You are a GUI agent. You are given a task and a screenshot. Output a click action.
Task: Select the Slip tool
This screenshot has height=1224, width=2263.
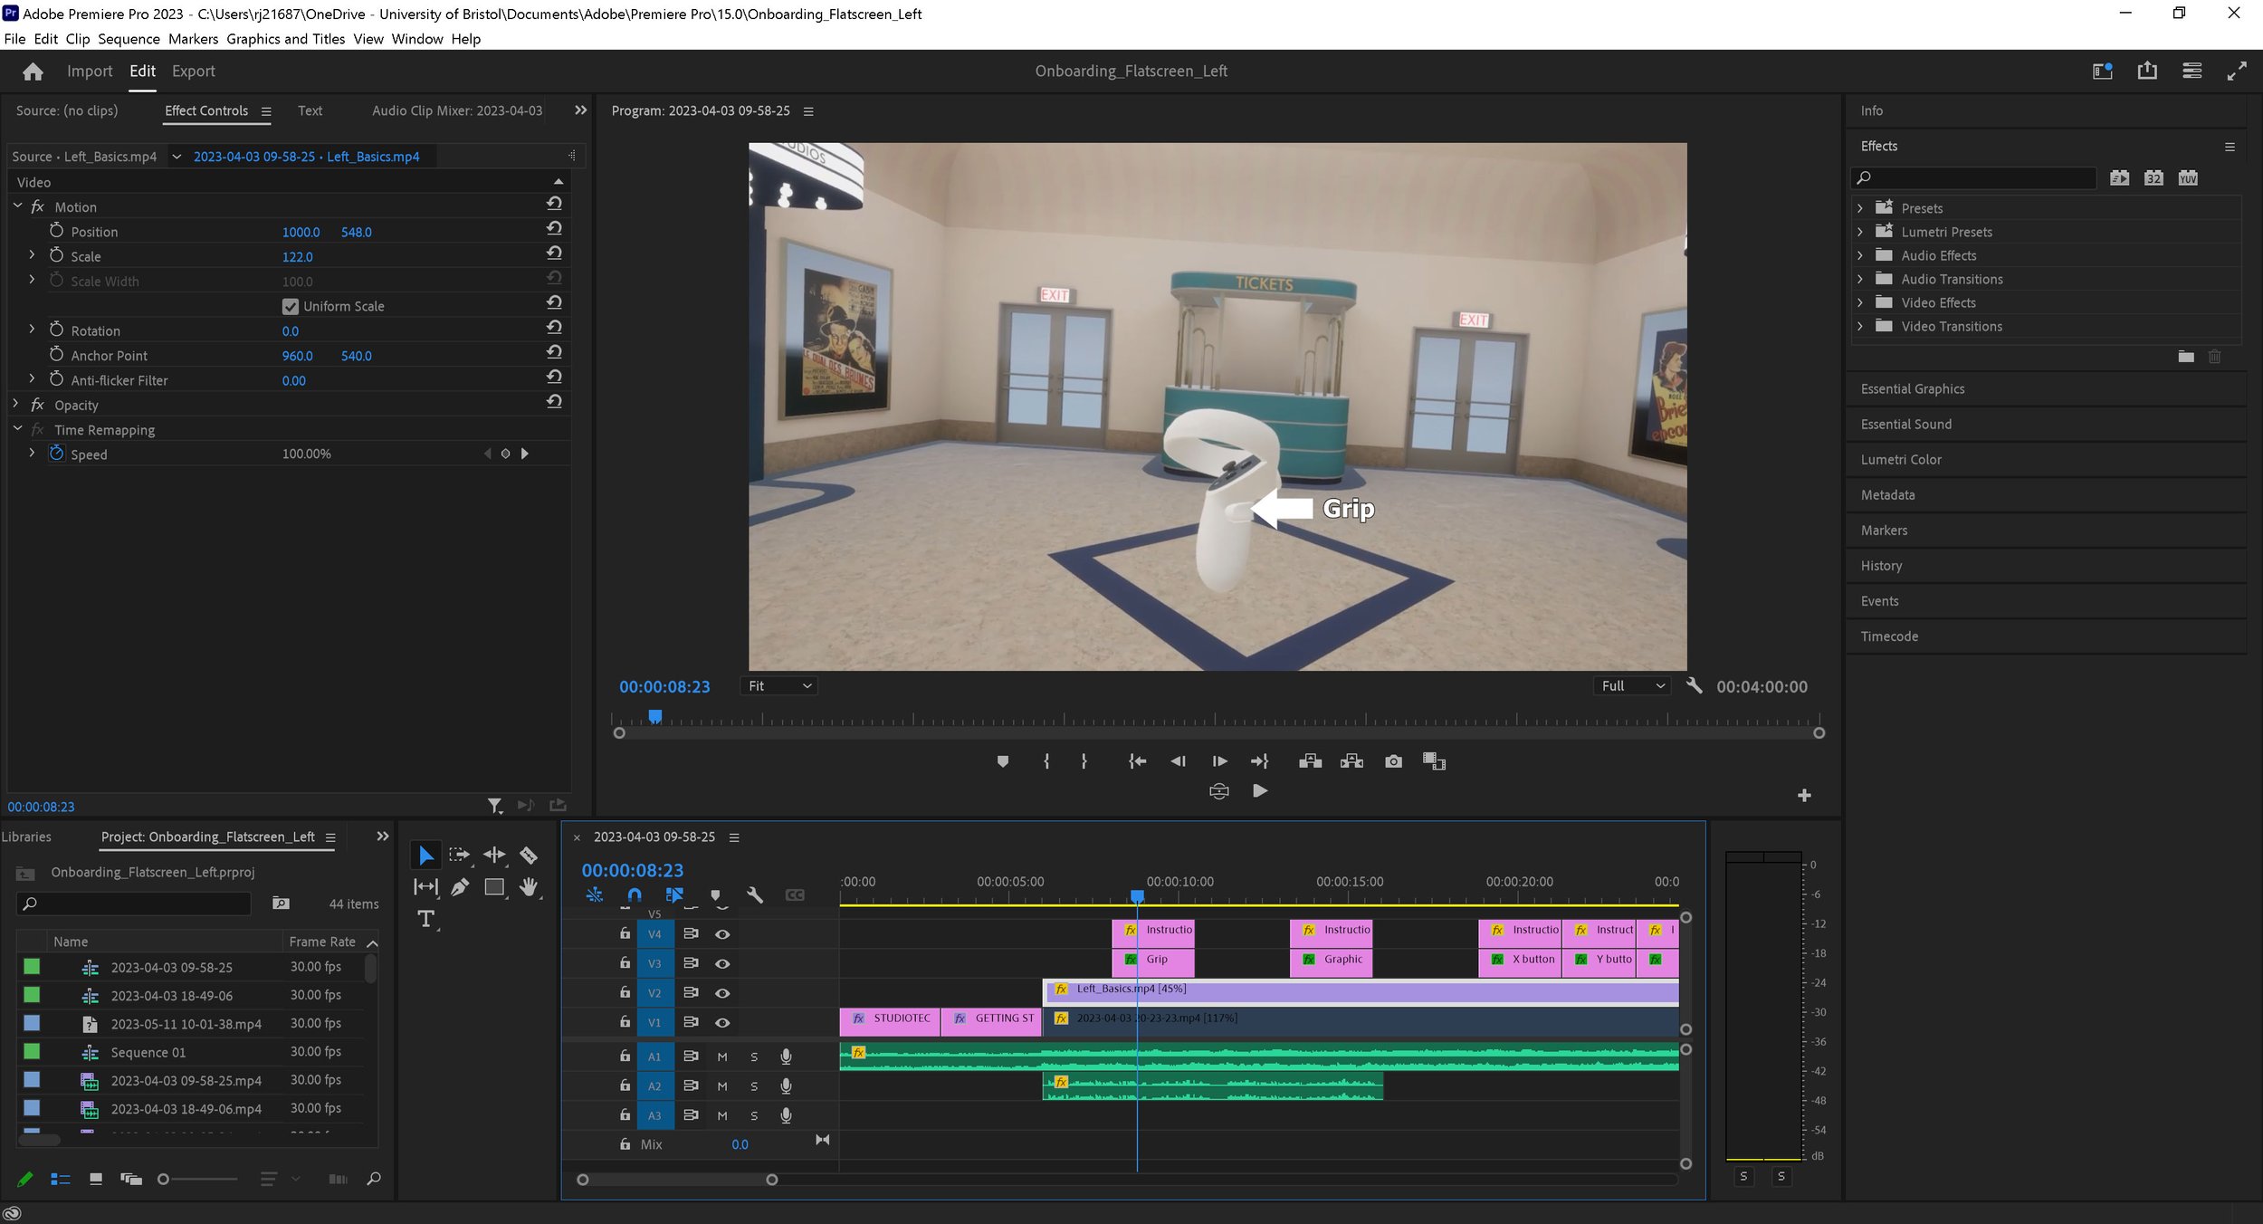pos(425,887)
